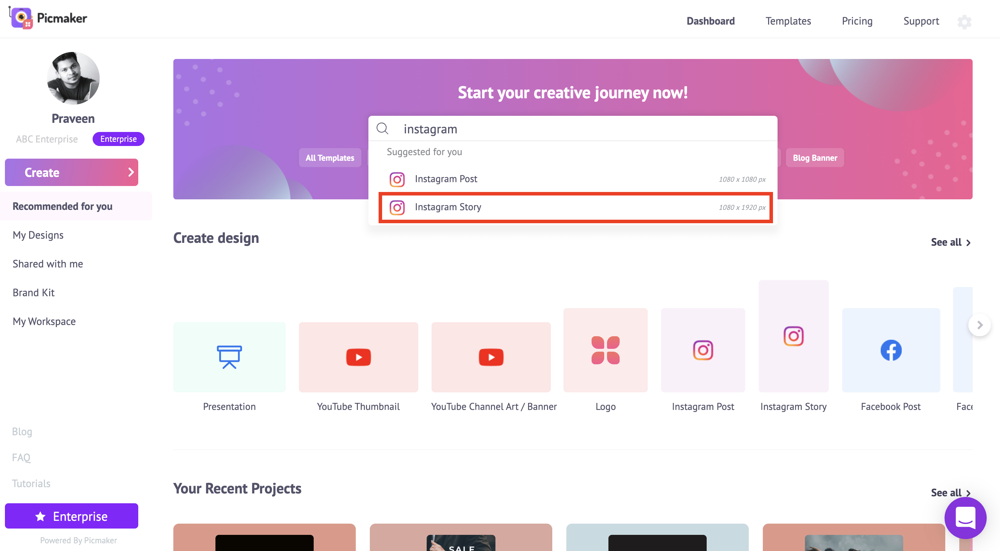Image resolution: width=1000 pixels, height=551 pixels.
Task: Open the recent project with SALE image
Action: click(461, 537)
